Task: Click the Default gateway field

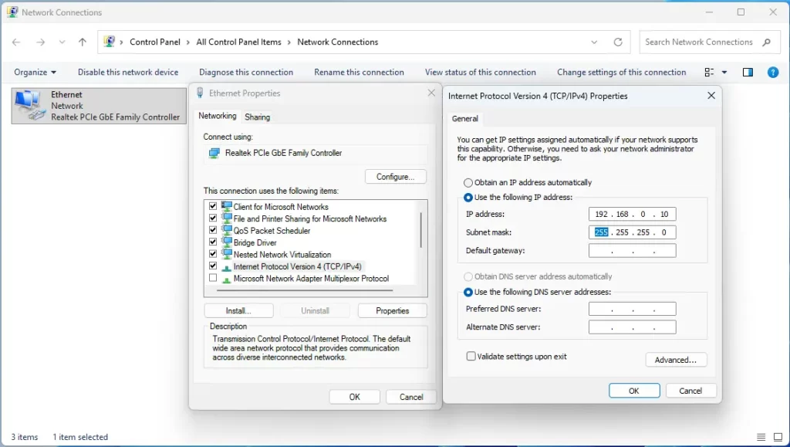Action: coord(633,250)
